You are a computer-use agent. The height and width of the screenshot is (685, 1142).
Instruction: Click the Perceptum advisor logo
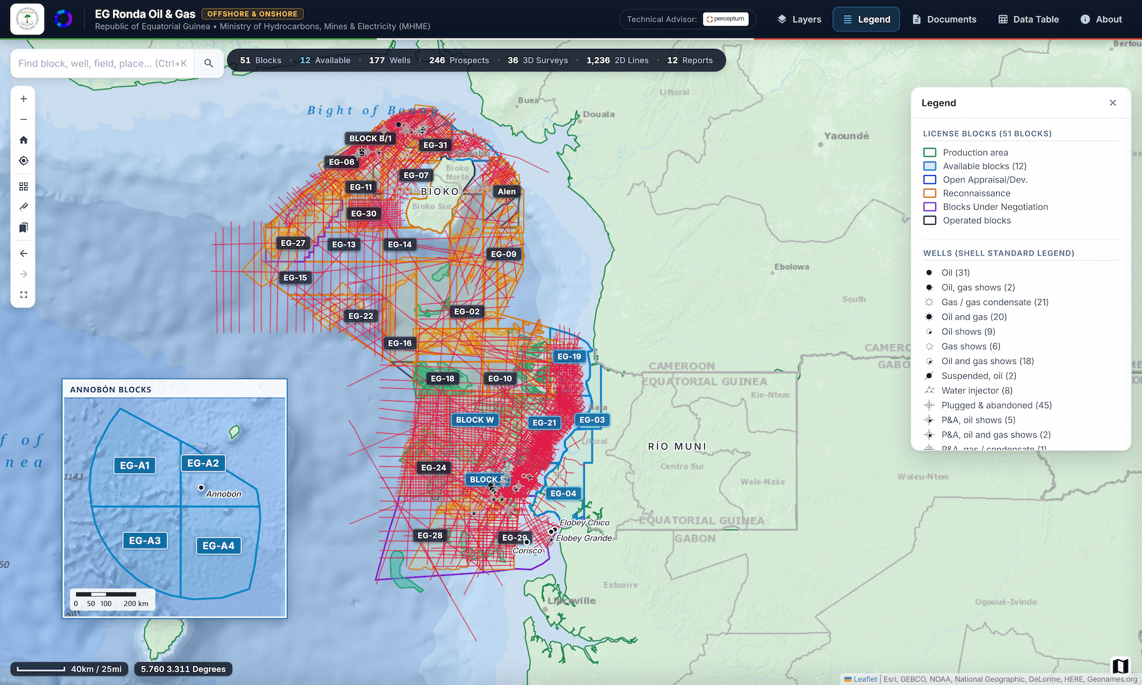[x=726, y=19]
